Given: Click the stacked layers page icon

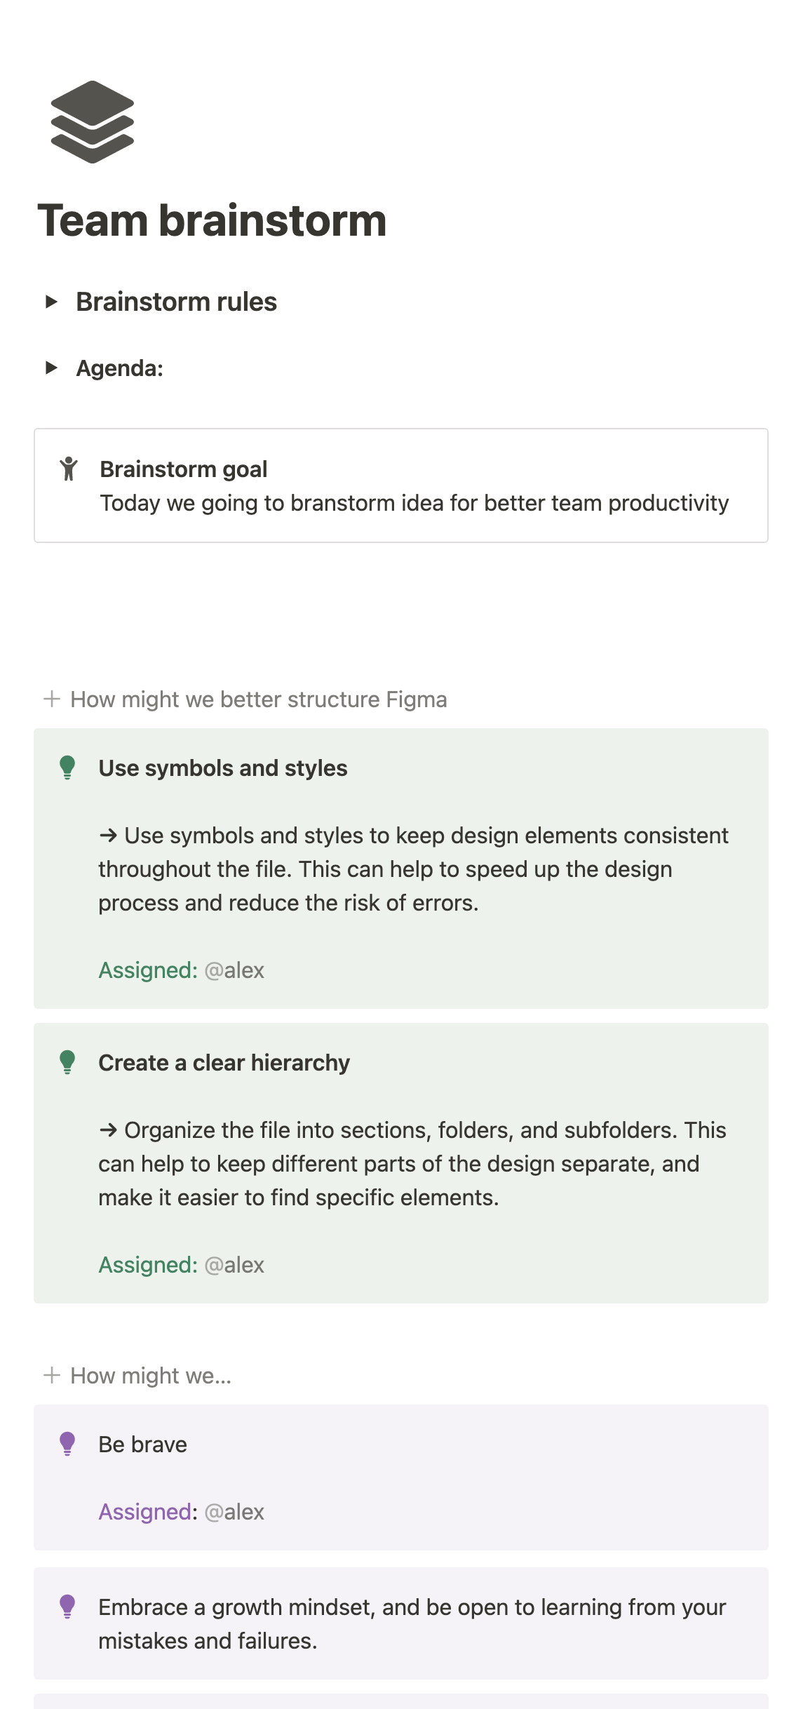Looking at the screenshot, I should click(92, 122).
